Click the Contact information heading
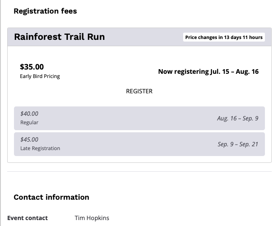Screen dimensions: 273x226 (x=51, y=197)
